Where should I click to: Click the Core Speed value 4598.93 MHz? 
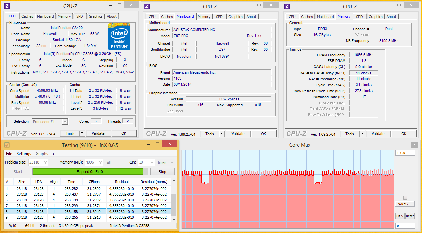pos(47,91)
